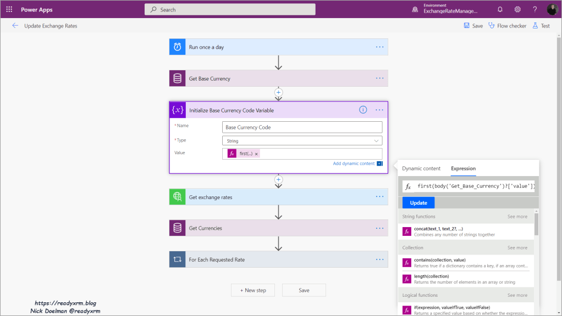Click the info icon on Initialize variable step
This screenshot has height=316, width=562.
coord(363,110)
